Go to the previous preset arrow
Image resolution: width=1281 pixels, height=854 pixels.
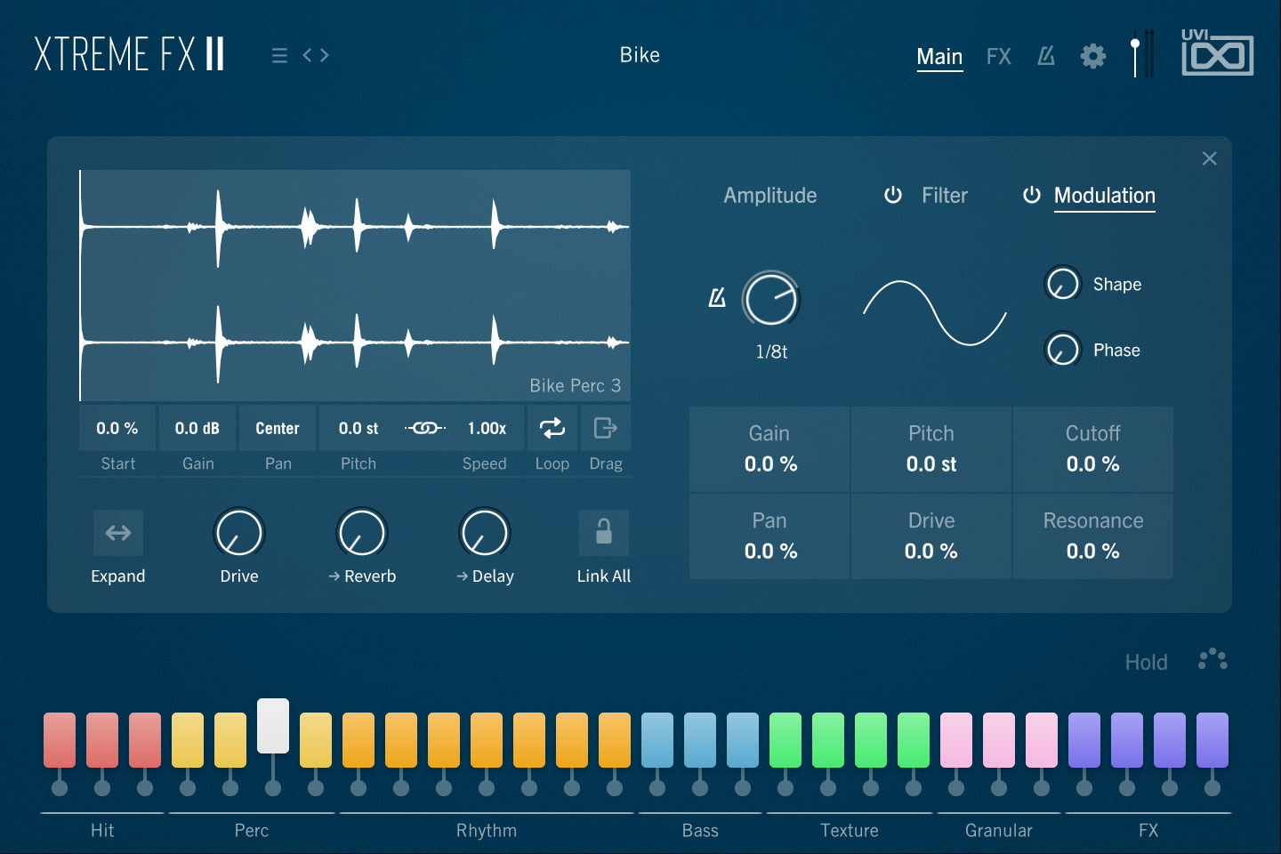coord(308,55)
